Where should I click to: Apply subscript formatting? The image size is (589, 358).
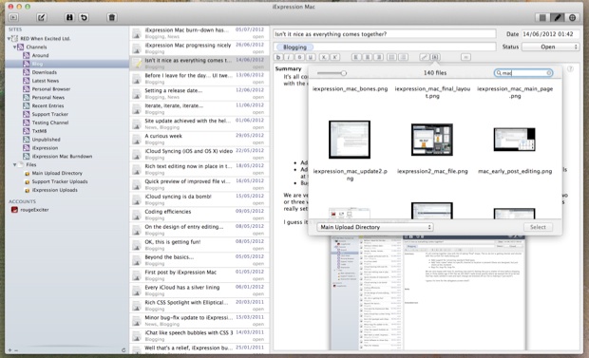click(324, 57)
